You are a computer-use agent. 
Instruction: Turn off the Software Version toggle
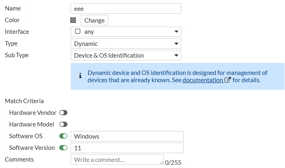[63, 148]
